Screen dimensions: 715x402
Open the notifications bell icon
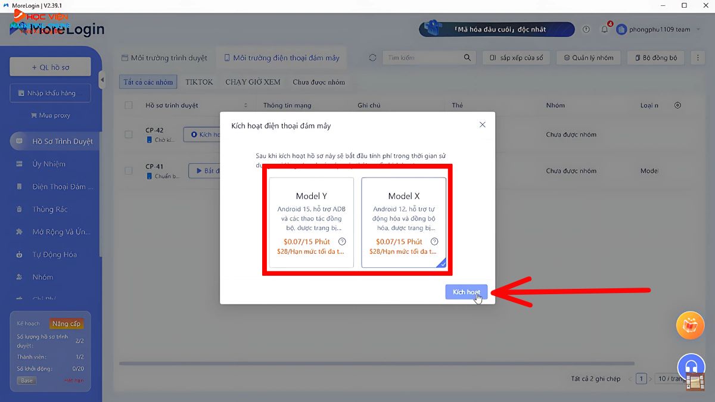(605, 29)
